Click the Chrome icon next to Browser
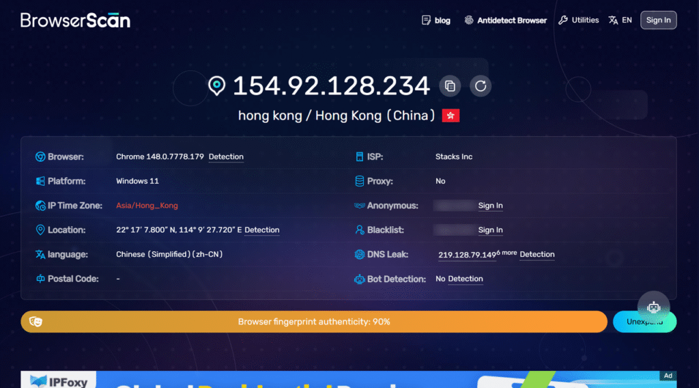The height and width of the screenshot is (388, 699). pos(40,156)
